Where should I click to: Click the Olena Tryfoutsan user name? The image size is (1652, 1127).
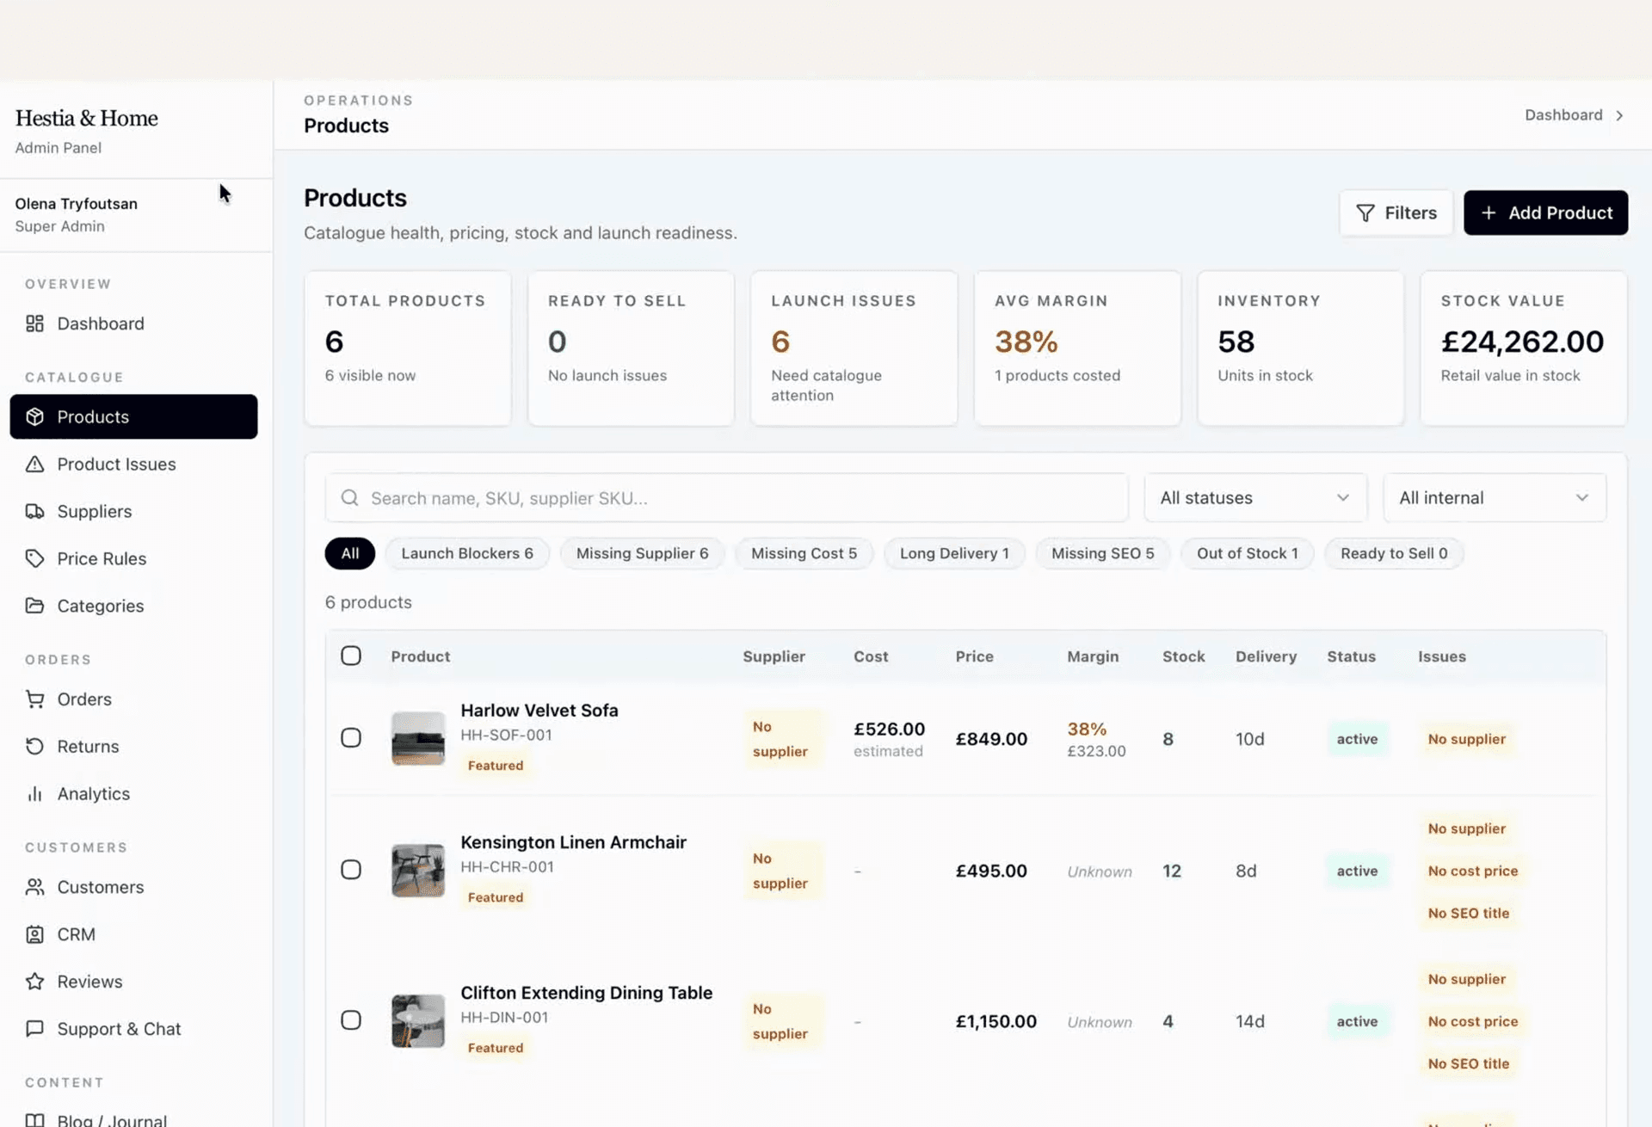[x=76, y=203]
